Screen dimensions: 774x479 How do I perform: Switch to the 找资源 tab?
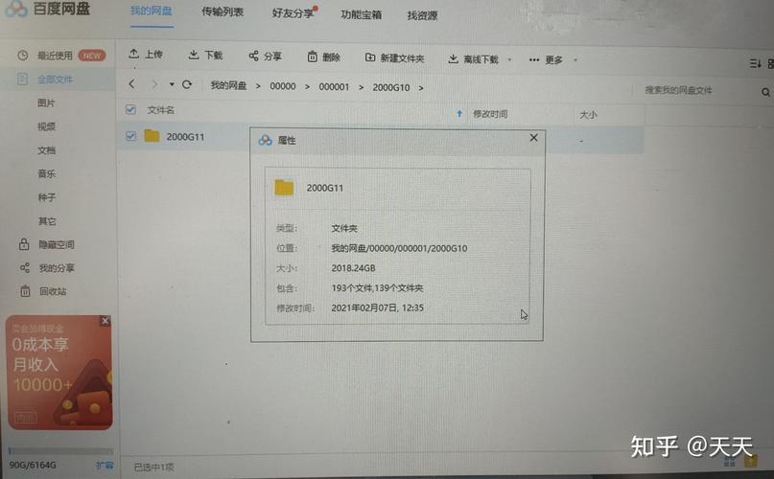(x=422, y=15)
